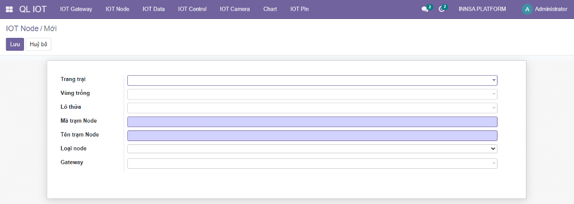Click the IOT Node breadcrumb link
Viewport: 574px width, 204px height.
[x=22, y=28]
